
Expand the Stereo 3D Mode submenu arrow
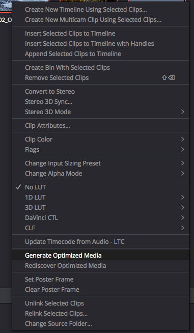tap(182, 112)
